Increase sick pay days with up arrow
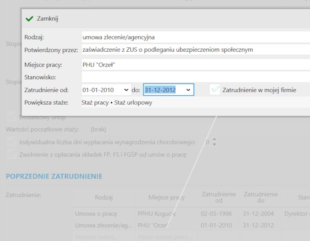This screenshot has height=241, width=310. (215, 139)
